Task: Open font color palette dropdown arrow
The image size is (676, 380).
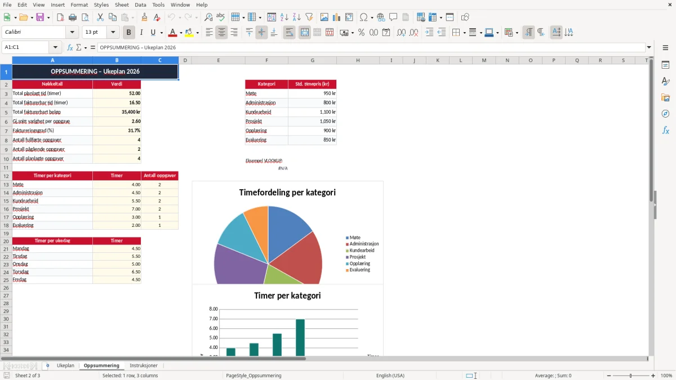Action: 181,33
